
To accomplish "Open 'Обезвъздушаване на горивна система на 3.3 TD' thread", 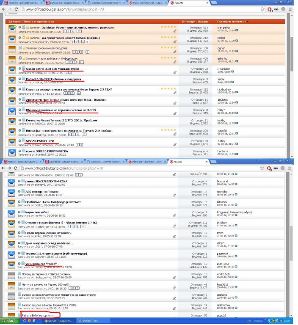I will pos(61,110).
